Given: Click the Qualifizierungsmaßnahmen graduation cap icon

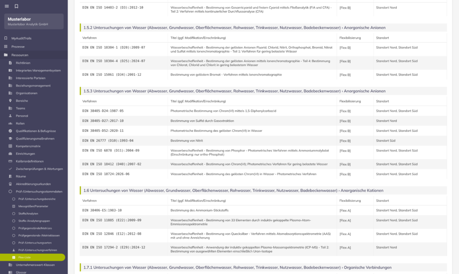Looking at the screenshot, I should point(10,139).
